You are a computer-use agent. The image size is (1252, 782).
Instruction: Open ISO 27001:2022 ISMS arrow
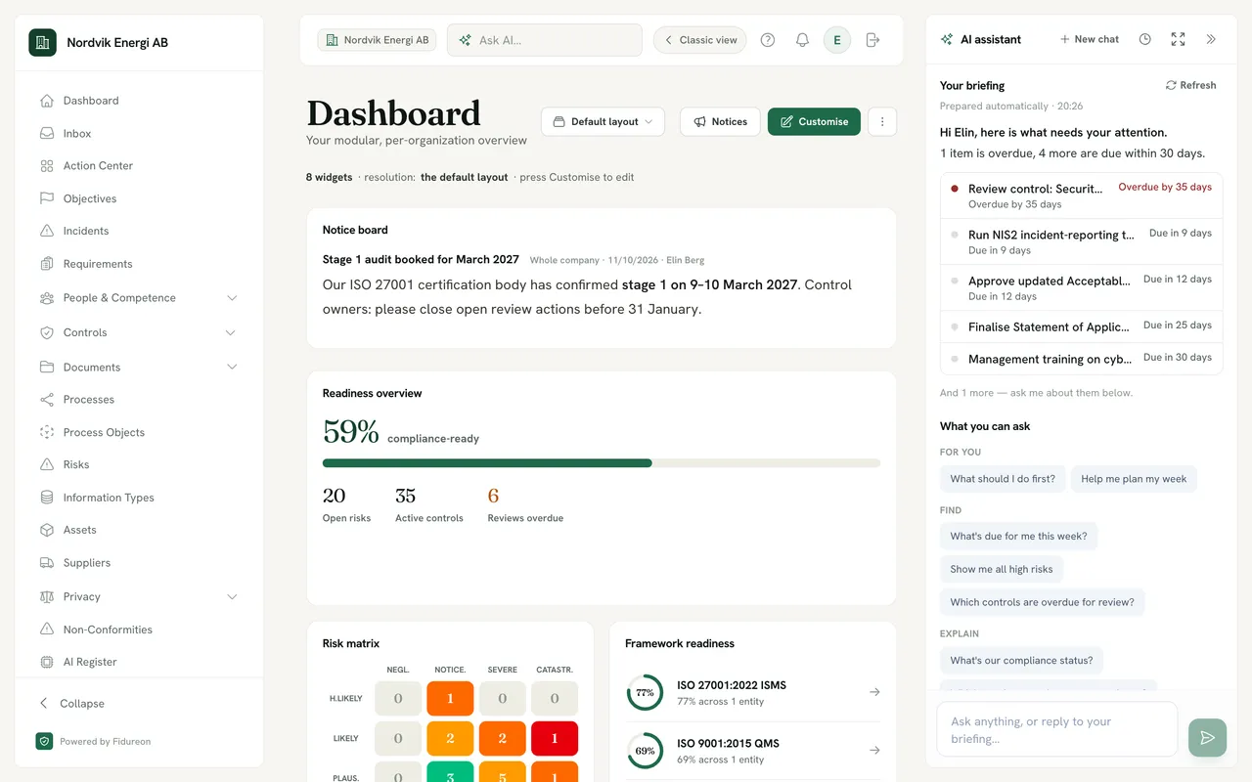874,692
